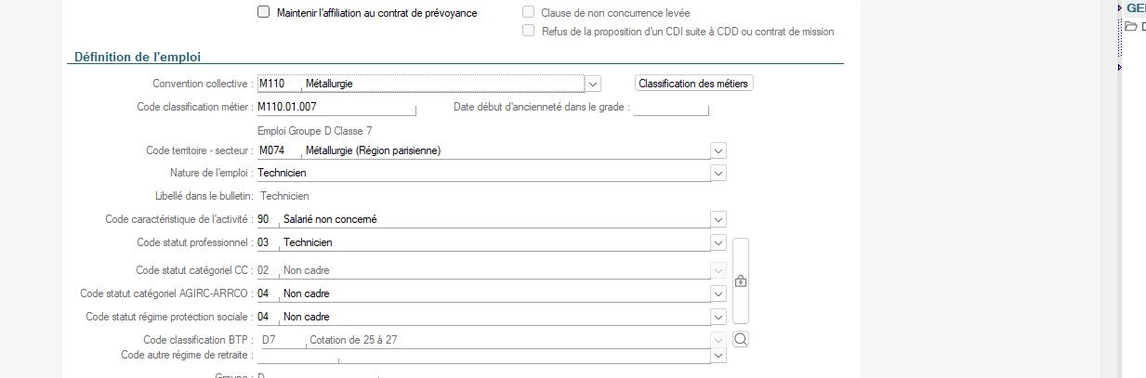Click the Date début d'ancienneté field

pos(671,107)
